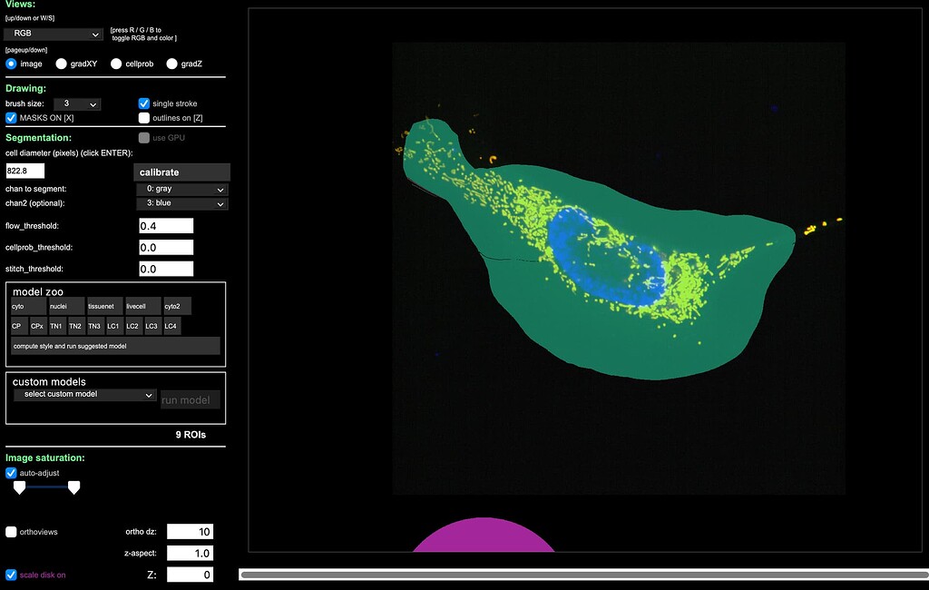Open the select custom model dropdown
The height and width of the screenshot is (590, 929).
(83, 395)
